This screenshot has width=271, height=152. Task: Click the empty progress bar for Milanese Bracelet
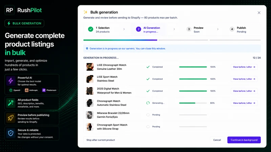point(193,115)
